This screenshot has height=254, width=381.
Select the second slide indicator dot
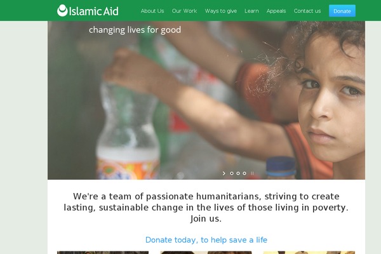coord(238,173)
